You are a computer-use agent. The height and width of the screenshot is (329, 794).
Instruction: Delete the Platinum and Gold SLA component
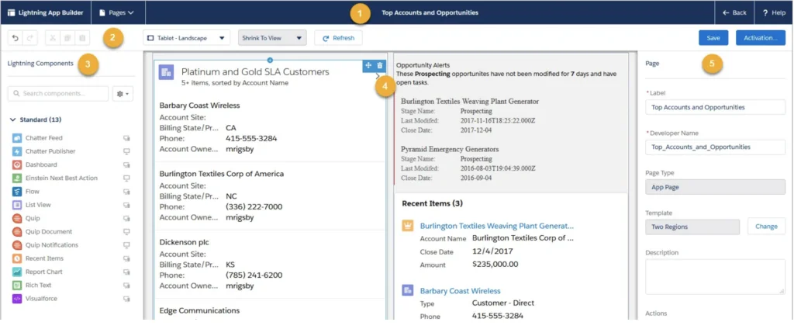pos(380,65)
